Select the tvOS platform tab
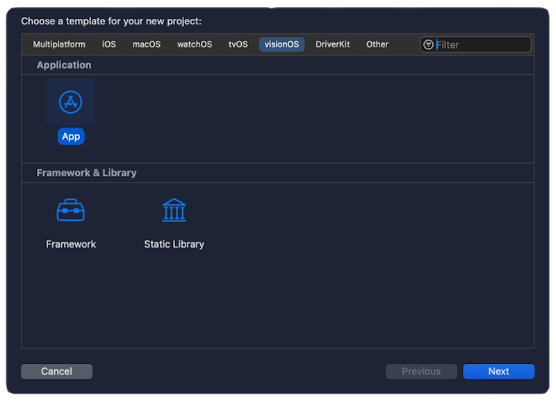Image resolution: width=556 pixels, height=402 pixels. [x=238, y=44]
